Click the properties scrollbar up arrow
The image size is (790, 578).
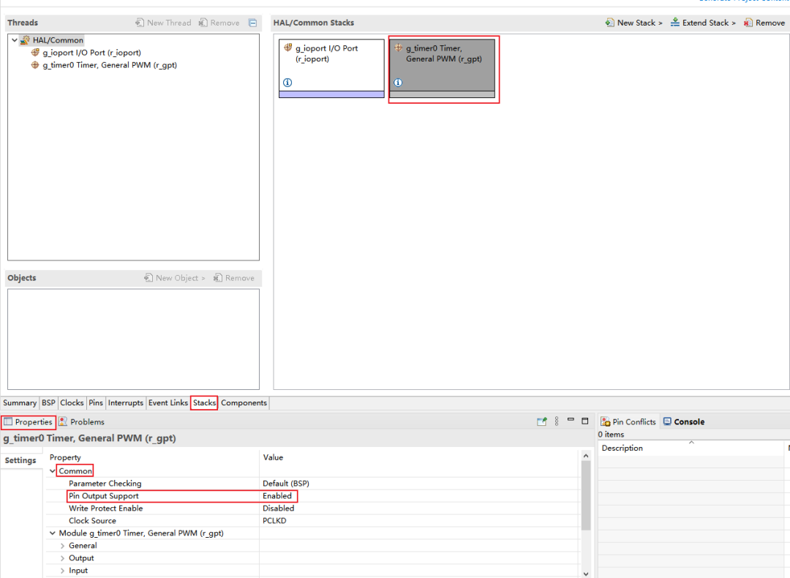585,456
